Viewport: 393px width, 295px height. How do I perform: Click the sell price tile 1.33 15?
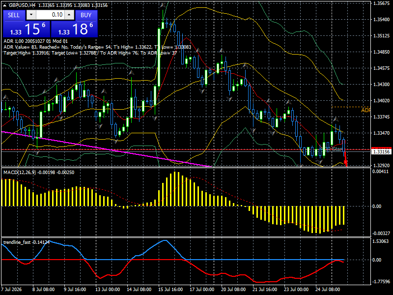pyautogui.click(x=27, y=29)
